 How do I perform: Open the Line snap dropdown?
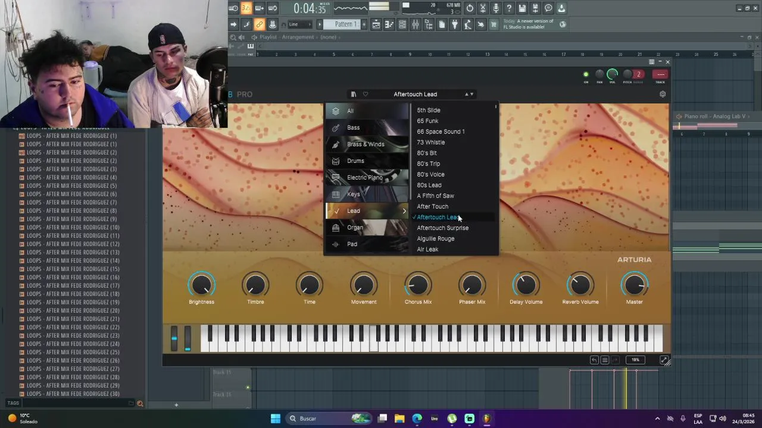(x=299, y=24)
